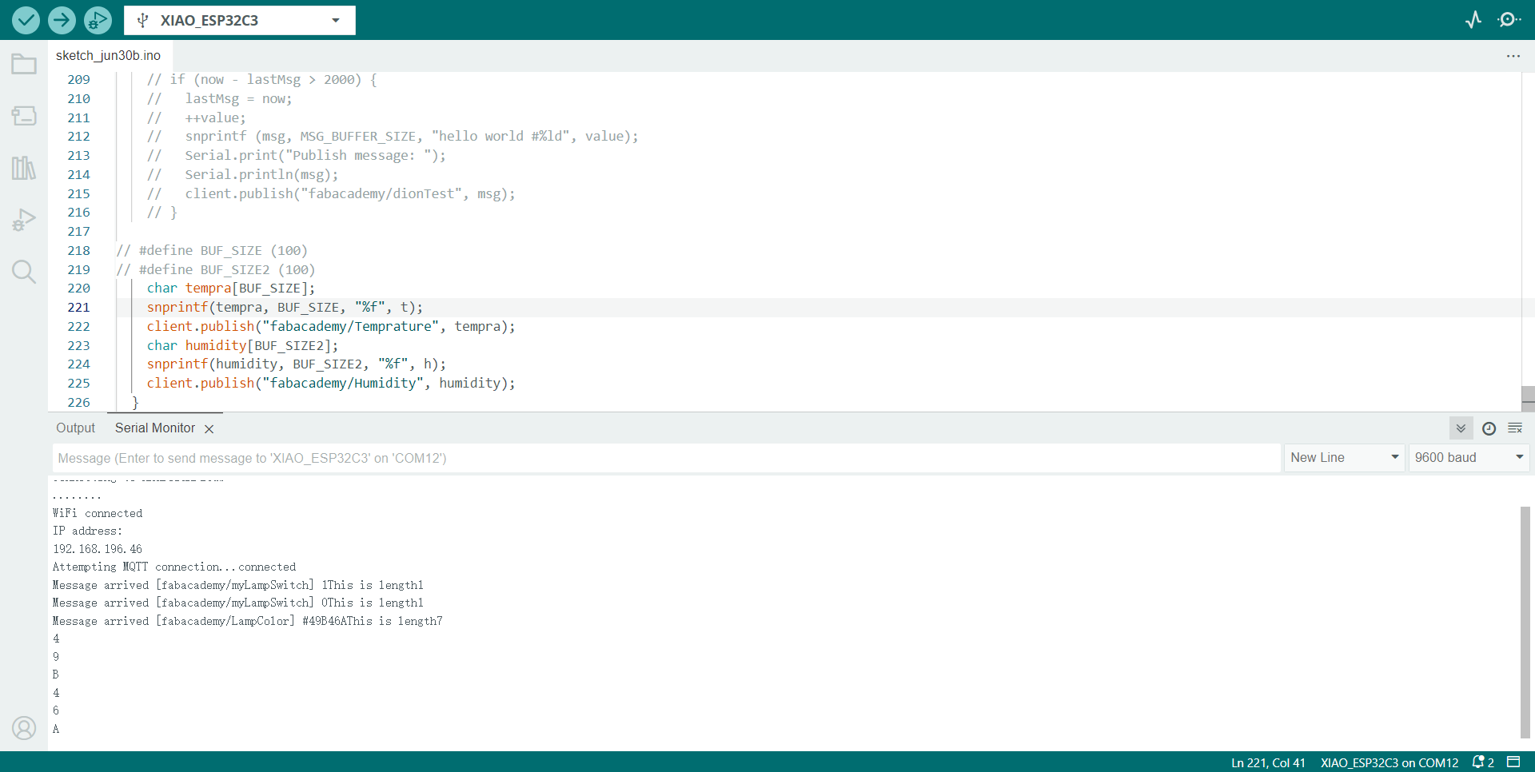Screen dimensions: 1535x772
Task: Open the Sketchbook folder sidebar icon
Action: [x=24, y=64]
